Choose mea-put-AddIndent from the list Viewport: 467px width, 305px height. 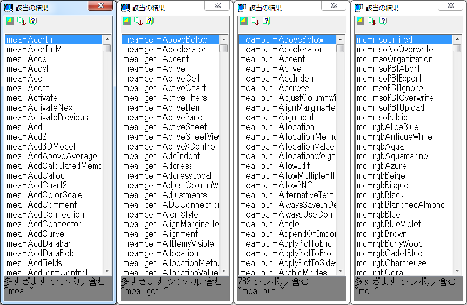point(287,78)
